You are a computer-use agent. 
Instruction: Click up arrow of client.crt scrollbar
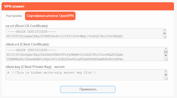point(166,49)
